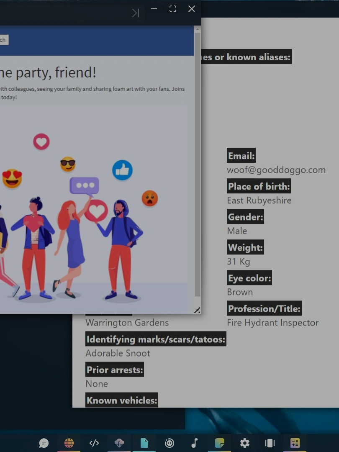This screenshot has width=339, height=452.
Task: Minimize the browser window
Action: (x=154, y=9)
